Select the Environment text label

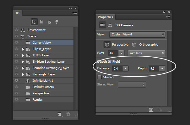(x=36, y=30)
